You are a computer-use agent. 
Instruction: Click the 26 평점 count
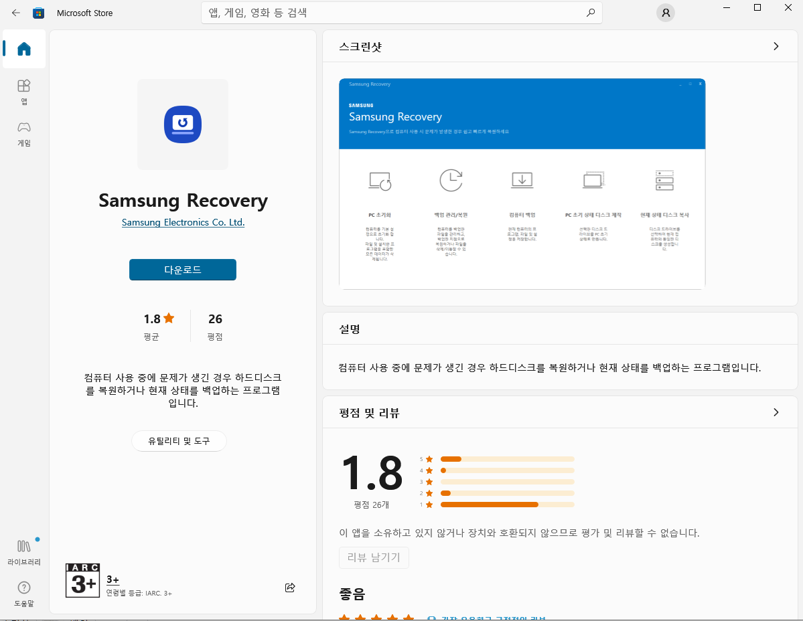point(215,326)
